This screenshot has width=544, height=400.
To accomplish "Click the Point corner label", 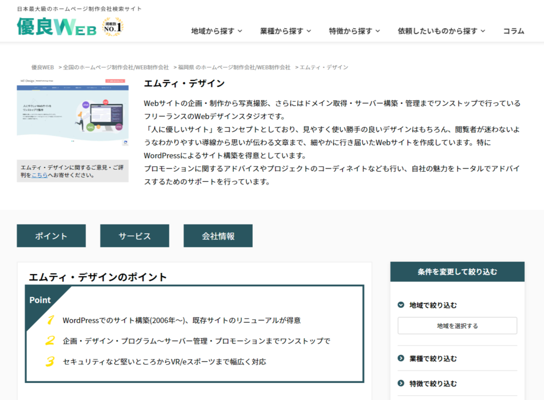I will pyautogui.click(x=40, y=300).
